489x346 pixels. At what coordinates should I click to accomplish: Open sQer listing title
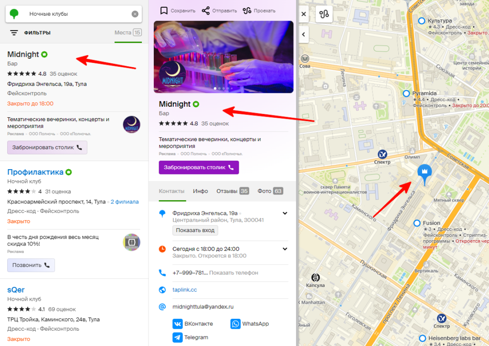(x=16, y=290)
